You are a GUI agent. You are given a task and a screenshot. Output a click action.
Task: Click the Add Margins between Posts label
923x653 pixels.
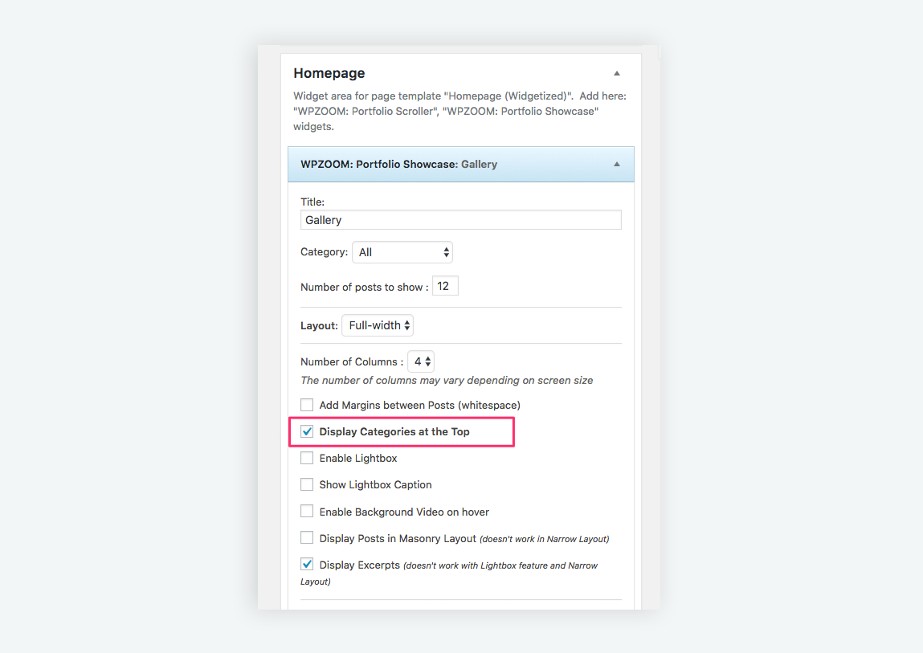419,405
